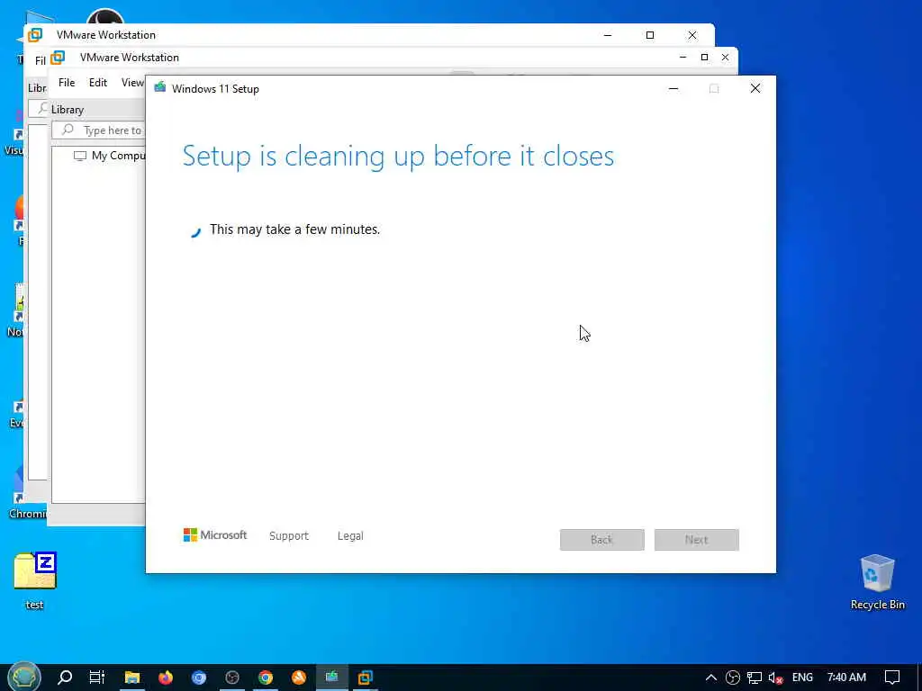Close the Windows 11 Setup window

click(x=755, y=88)
